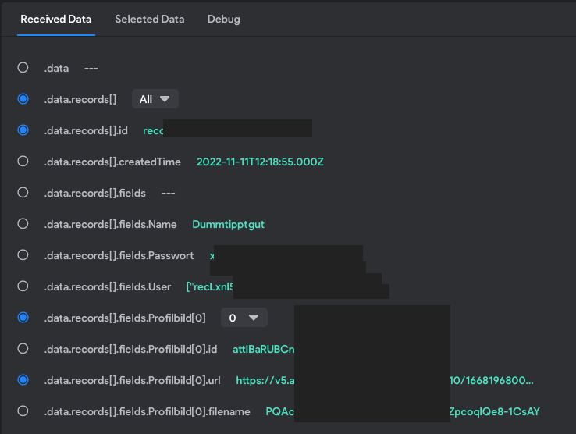Click the .data.records[].fields.Passwort label
Screen dimensions: 576x434
click(119, 256)
